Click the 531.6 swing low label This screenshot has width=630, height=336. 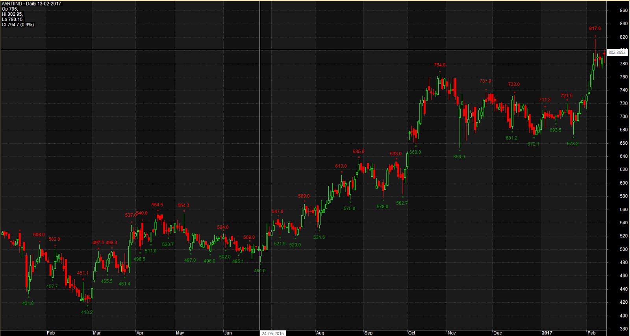(319, 238)
